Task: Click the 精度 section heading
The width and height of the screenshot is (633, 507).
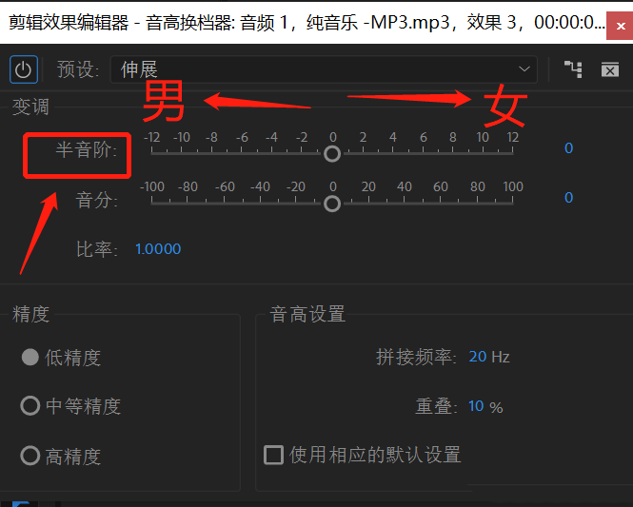Action: [x=30, y=314]
